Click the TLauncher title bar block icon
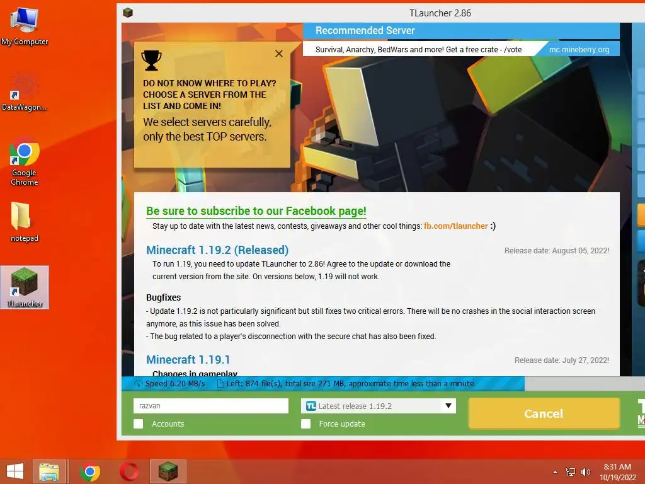Viewport: 645px width, 484px height. coord(128,13)
